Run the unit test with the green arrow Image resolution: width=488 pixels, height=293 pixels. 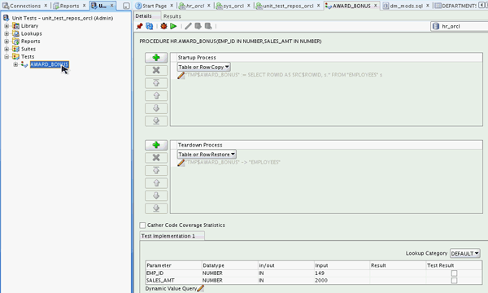[173, 27]
